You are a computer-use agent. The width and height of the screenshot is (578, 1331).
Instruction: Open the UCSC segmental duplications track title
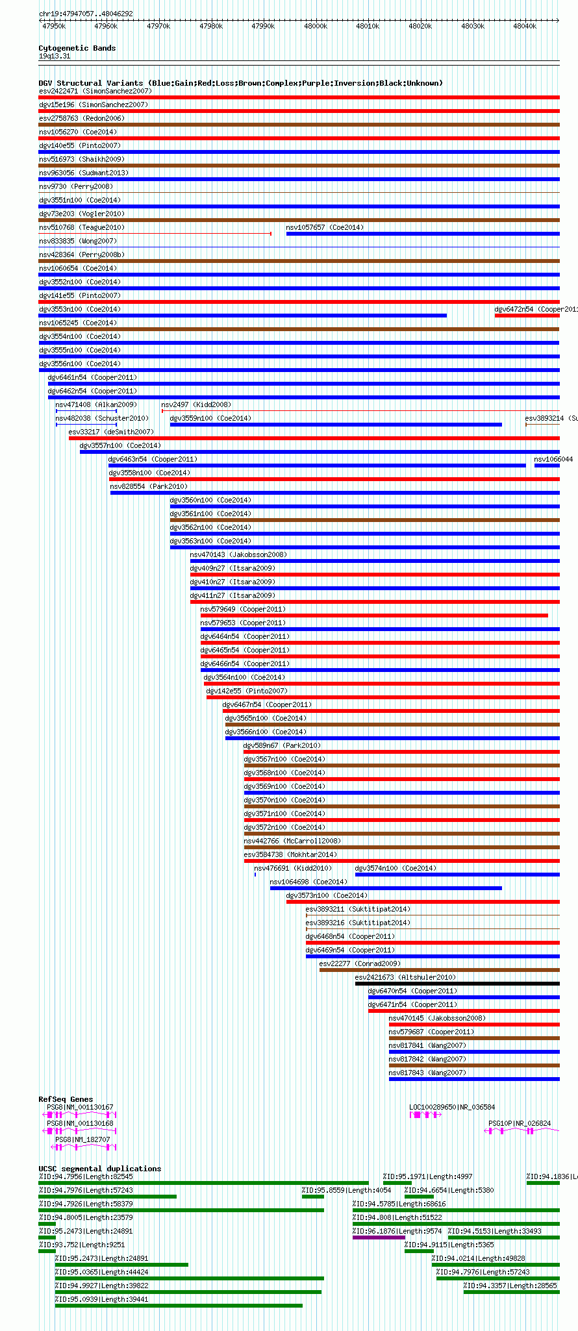coord(100,1169)
